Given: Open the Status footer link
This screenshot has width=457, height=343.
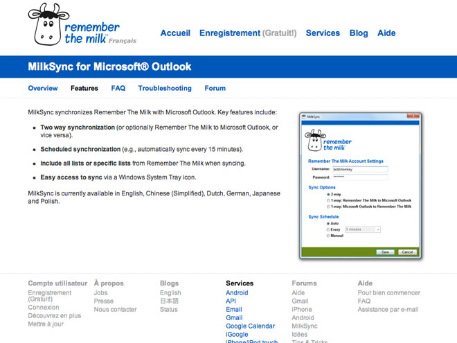Looking at the screenshot, I should [x=168, y=310].
